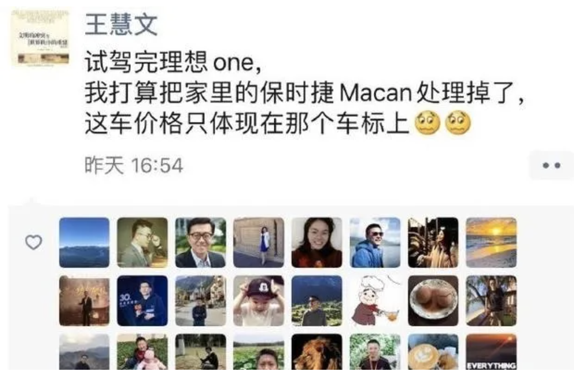574x375 pixels.
Task: Open the man in blue jacket avatar
Action: [375, 242]
